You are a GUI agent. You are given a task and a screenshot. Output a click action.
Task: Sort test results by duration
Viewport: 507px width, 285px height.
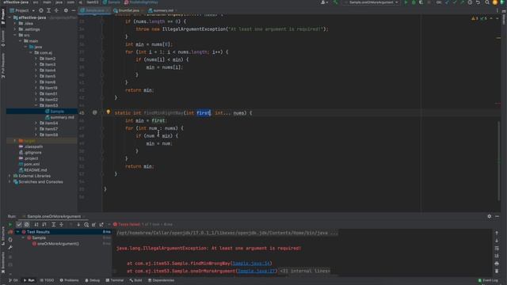click(44, 224)
